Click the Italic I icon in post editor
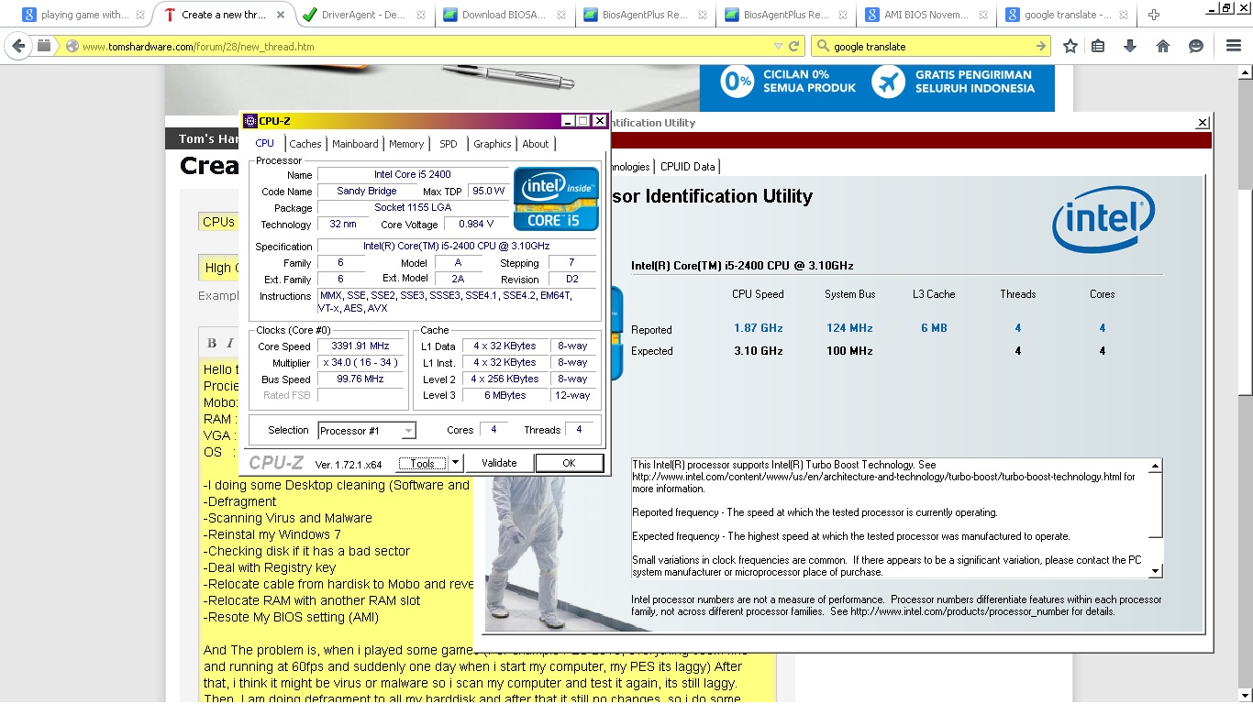The width and height of the screenshot is (1253, 704). [232, 343]
